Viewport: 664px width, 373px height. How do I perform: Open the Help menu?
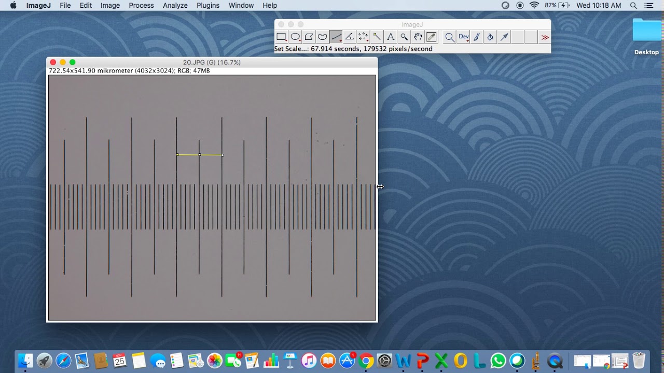[270, 5]
